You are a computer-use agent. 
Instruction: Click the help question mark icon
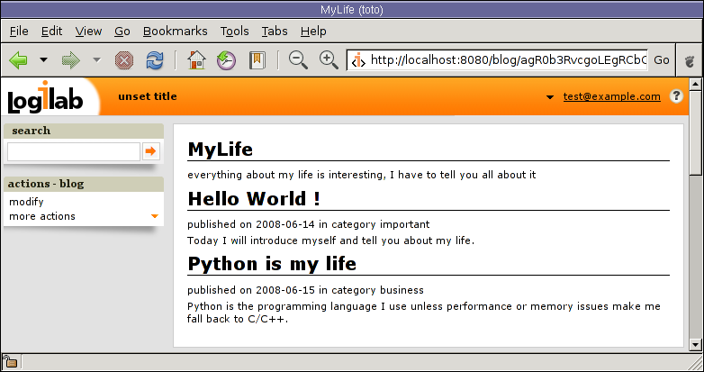tap(677, 96)
